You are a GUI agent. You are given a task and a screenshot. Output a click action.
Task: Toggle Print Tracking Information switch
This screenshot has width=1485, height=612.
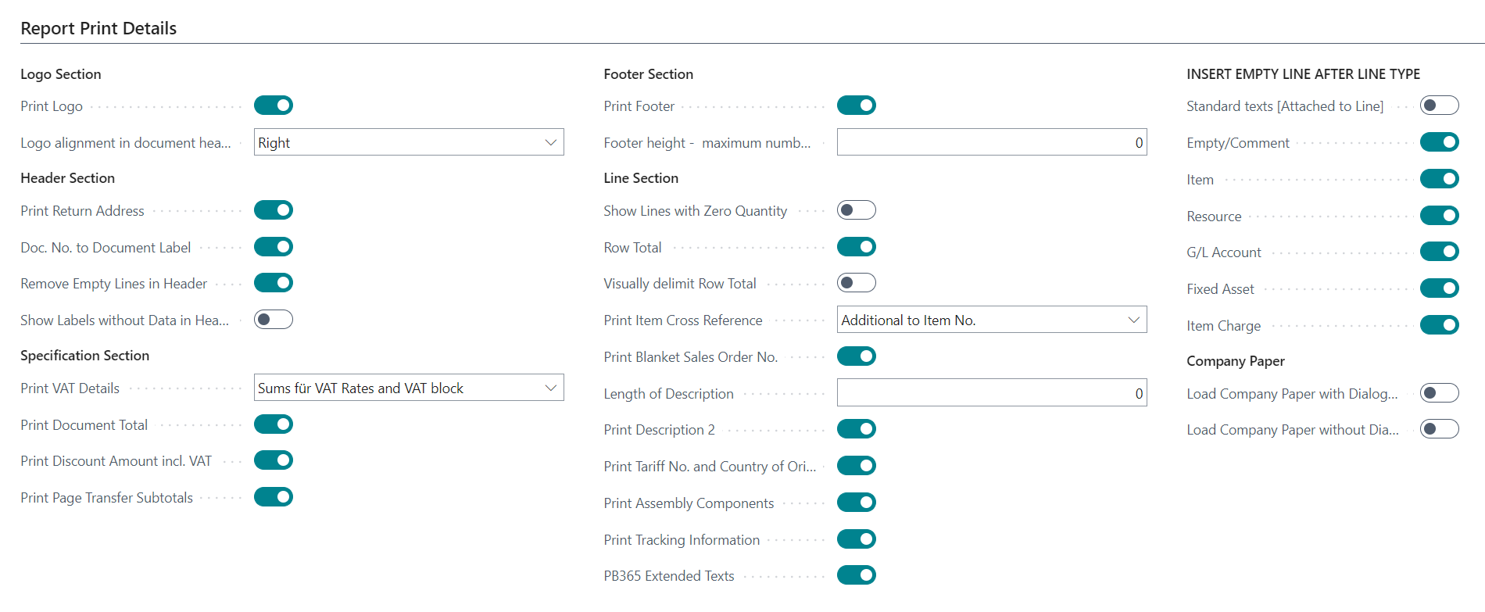tap(857, 539)
